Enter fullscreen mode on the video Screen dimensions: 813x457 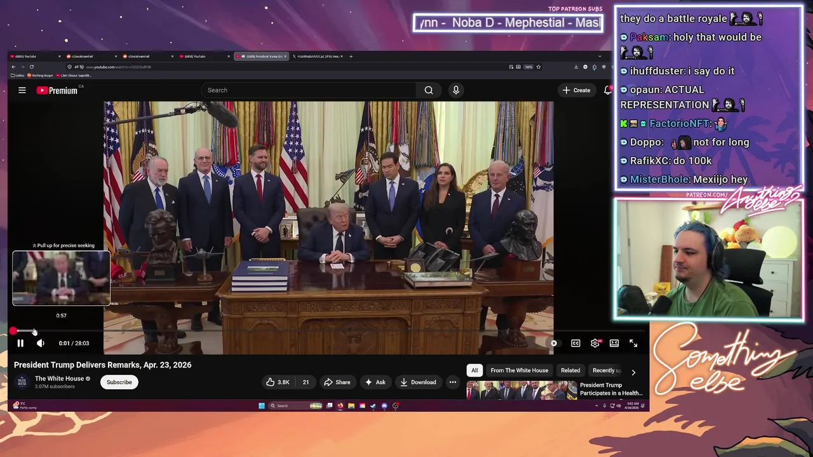tap(633, 343)
